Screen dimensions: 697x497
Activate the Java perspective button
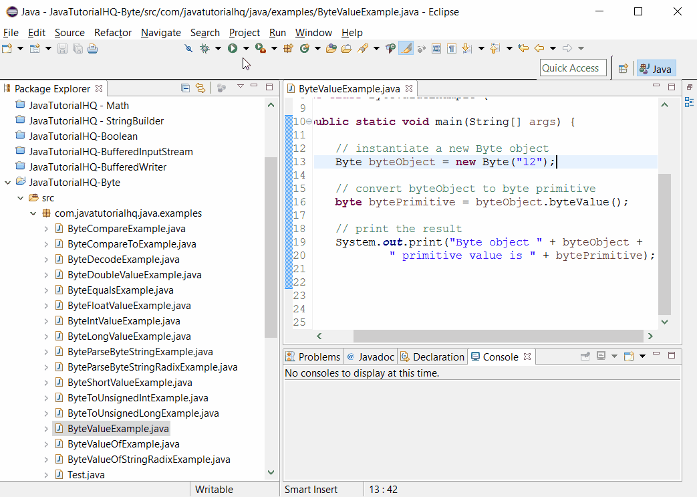[x=656, y=68]
